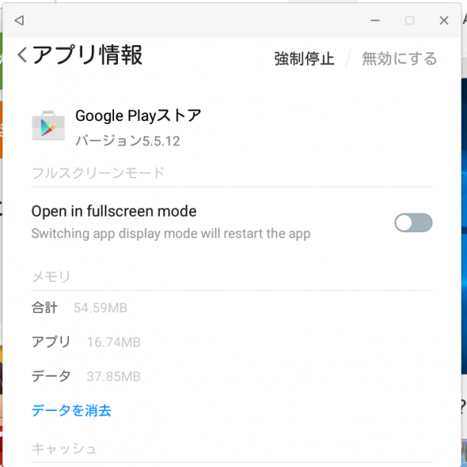Image resolution: width=467 pixels, height=467 pixels.
Task: Click the Switching app display mode description
Action: 171,233
